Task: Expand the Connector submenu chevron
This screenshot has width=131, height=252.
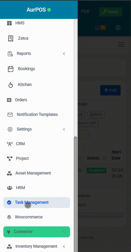Action: coord(64,232)
